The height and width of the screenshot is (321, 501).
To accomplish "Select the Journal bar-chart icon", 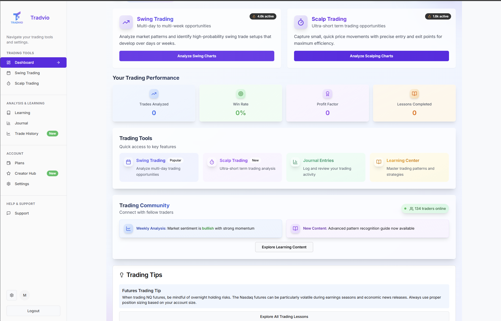I will [x=9, y=123].
